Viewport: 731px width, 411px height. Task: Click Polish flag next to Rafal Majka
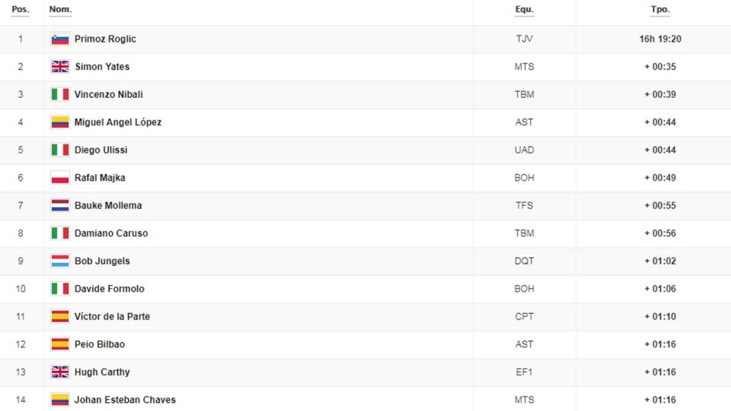tap(60, 178)
